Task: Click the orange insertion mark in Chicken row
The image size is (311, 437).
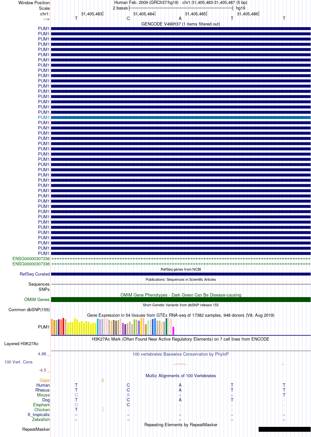Action: 103,409
